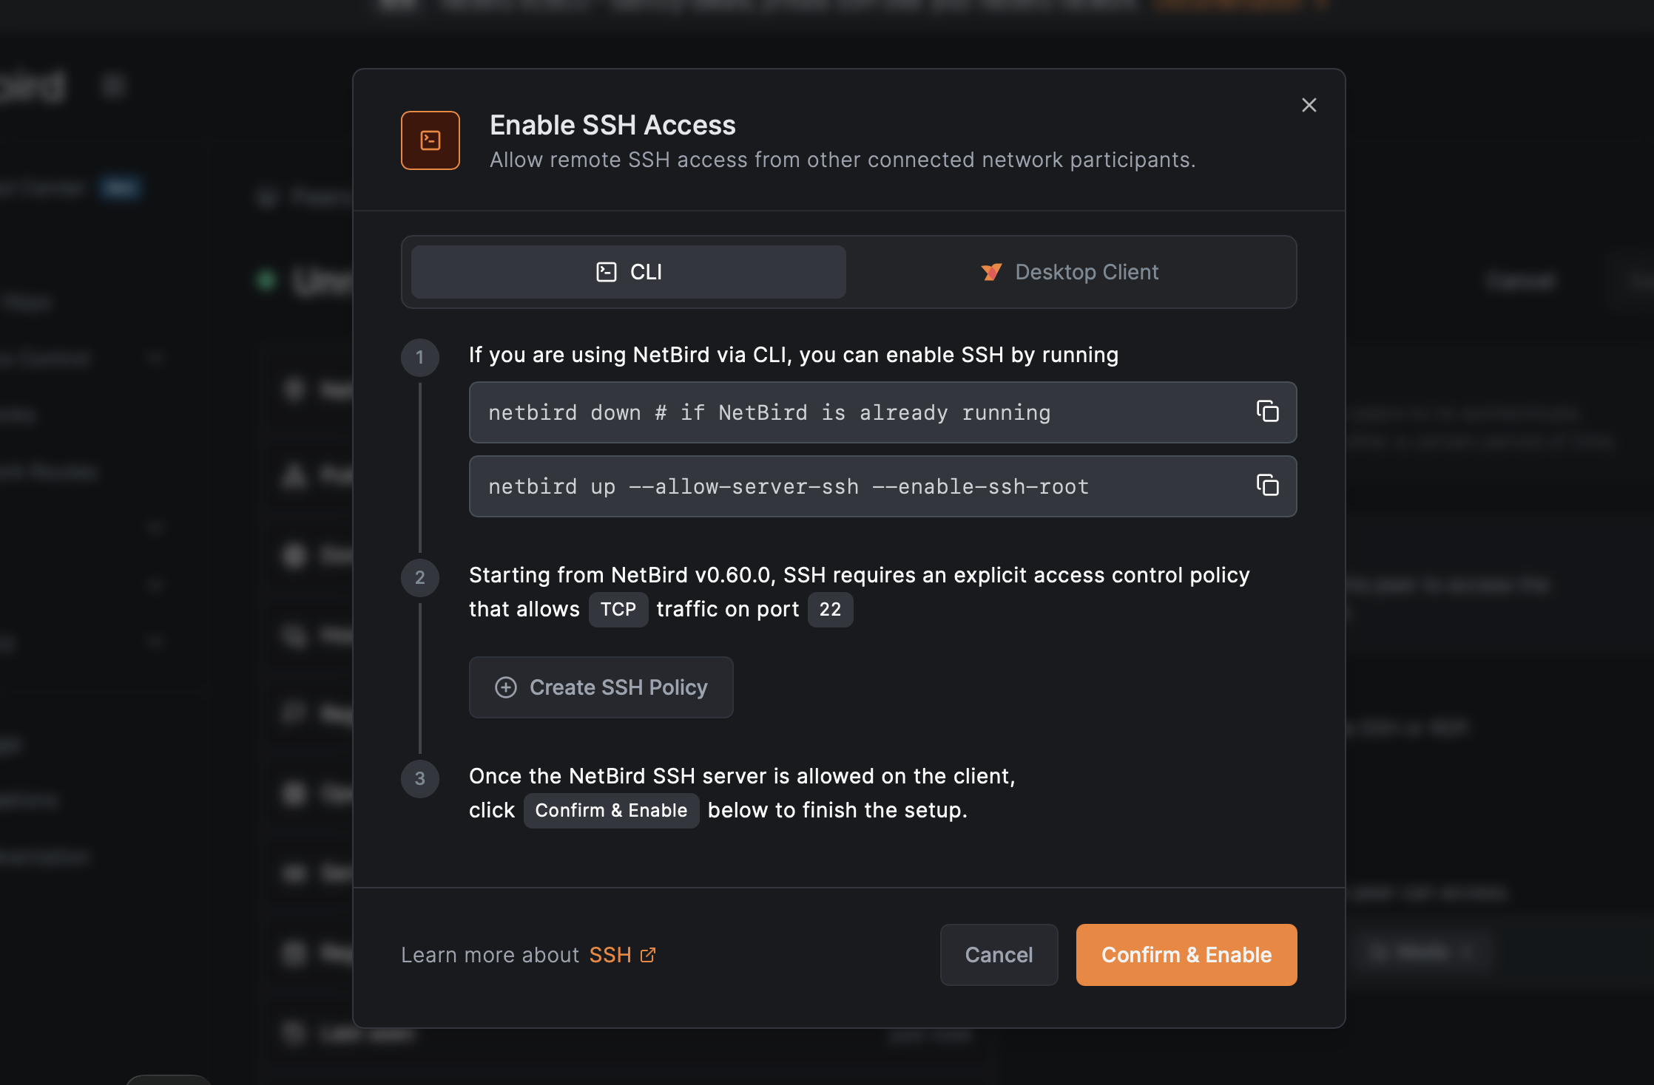
Task: Click the plus icon on Create SSH Policy
Action: tap(505, 687)
